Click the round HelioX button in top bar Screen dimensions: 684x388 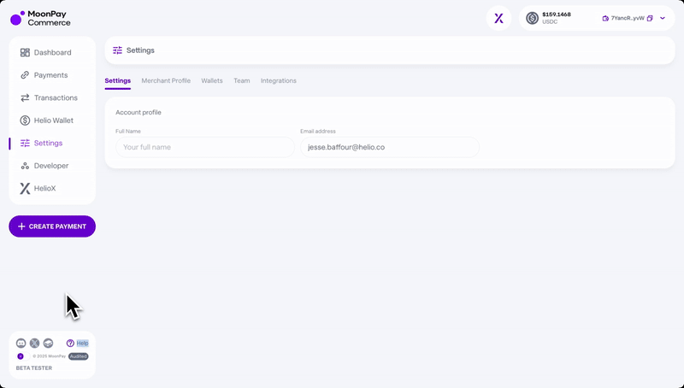pyautogui.click(x=498, y=18)
